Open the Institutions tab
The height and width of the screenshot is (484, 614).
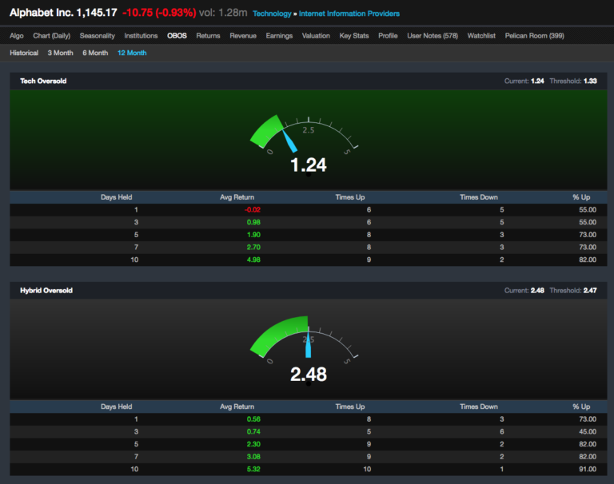(141, 36)
